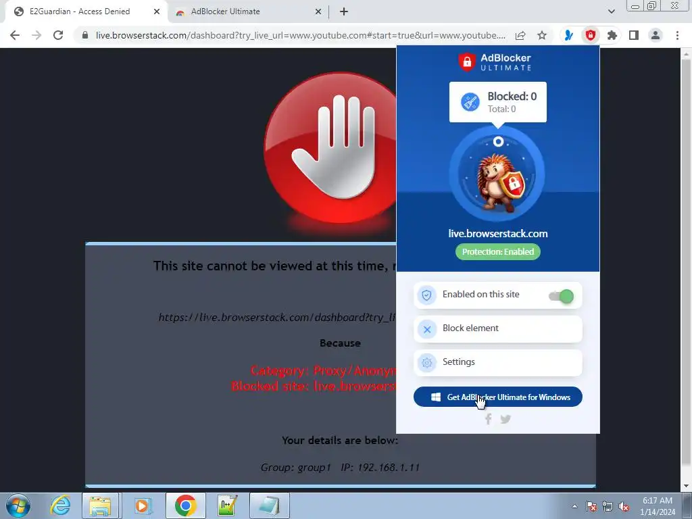Open Windows Media Player from taskbar
This screenshot has width=692, height=519.
(x=143, y=505)
